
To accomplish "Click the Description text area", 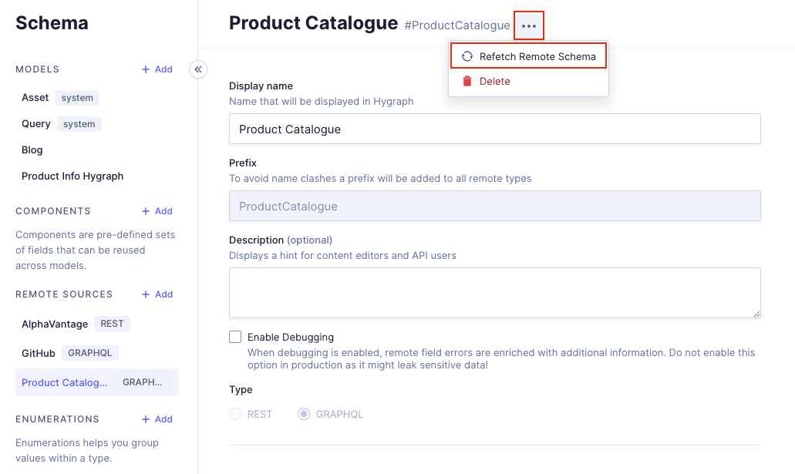I will (494, 293).
